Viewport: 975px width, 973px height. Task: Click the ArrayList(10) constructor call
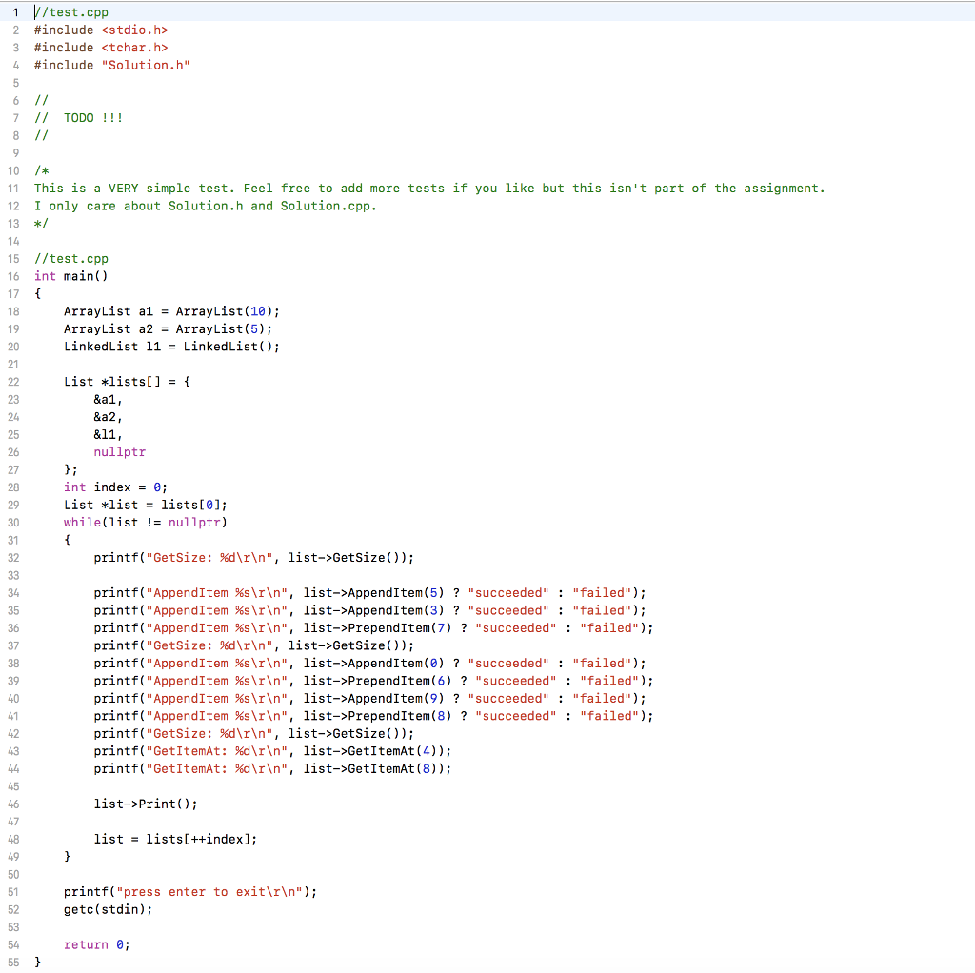coord(227,311)
